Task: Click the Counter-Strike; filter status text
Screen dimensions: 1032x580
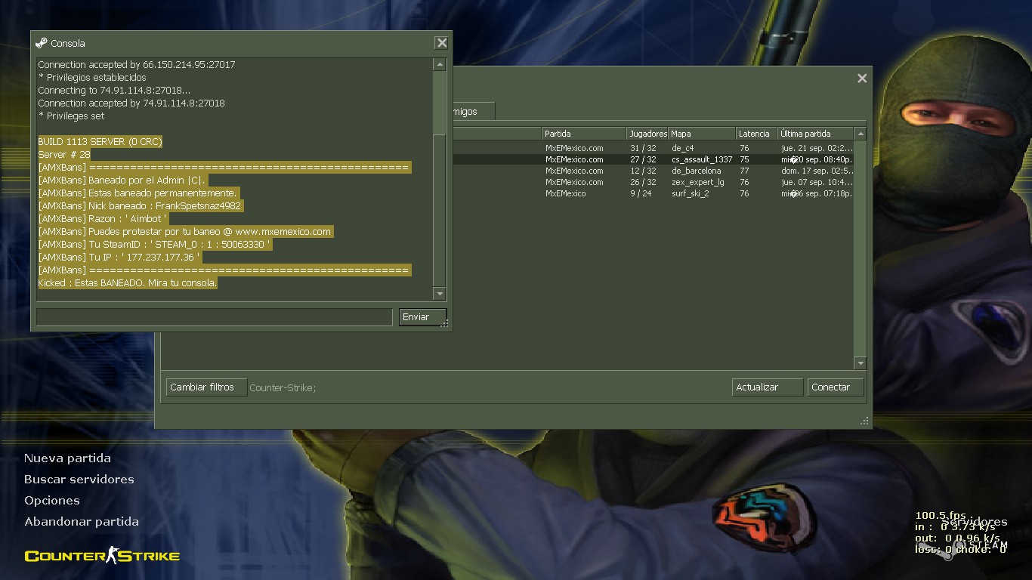Action: tap(283, 388)
